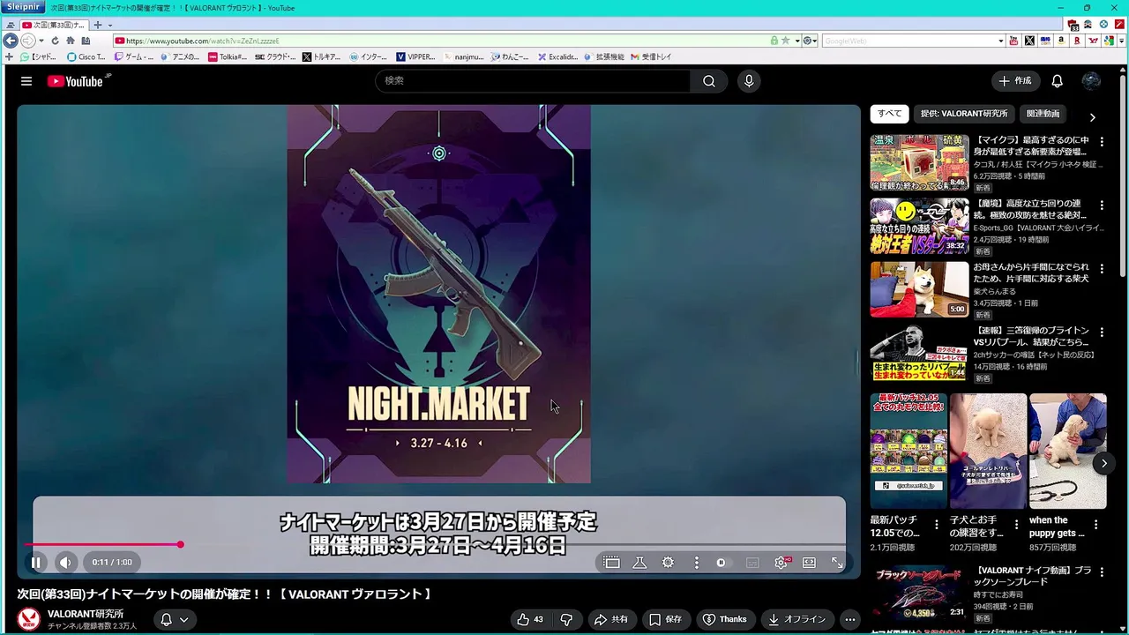This screenshot has height=635, width=1129.
Task: Click in the YouTube 検索 search field
Action: 534,81
